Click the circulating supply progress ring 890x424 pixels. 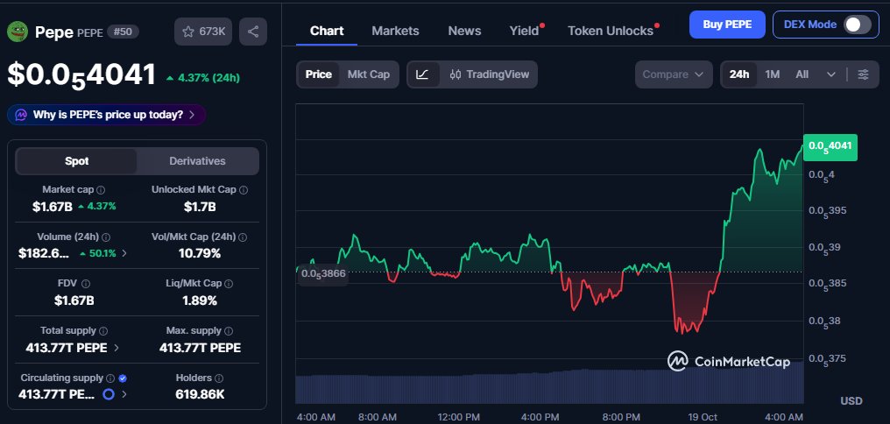coord(109,394)
